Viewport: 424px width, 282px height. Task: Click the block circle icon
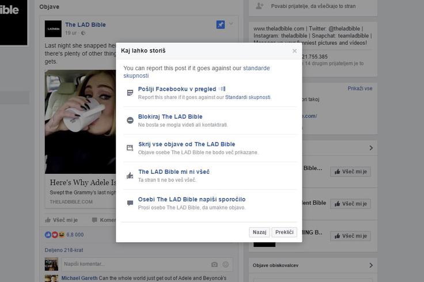[130, 120]
